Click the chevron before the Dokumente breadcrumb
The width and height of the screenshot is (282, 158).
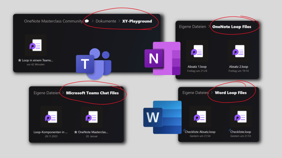point(93,21)
